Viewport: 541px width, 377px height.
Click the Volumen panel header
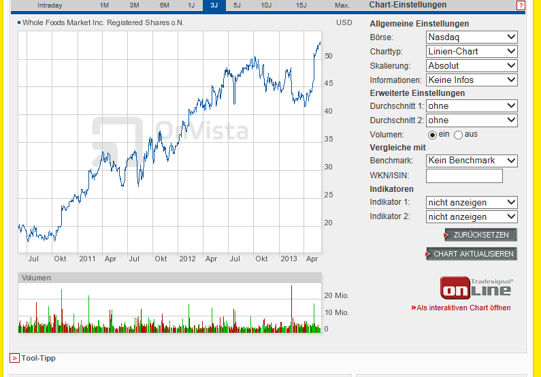coord(169,278)
